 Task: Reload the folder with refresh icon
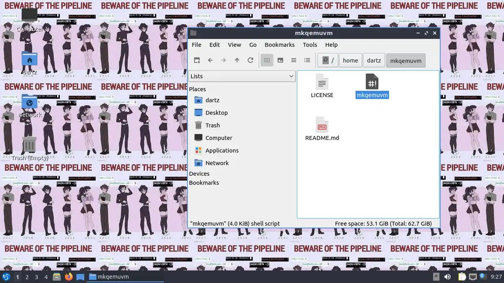click(x=250, y=60)
